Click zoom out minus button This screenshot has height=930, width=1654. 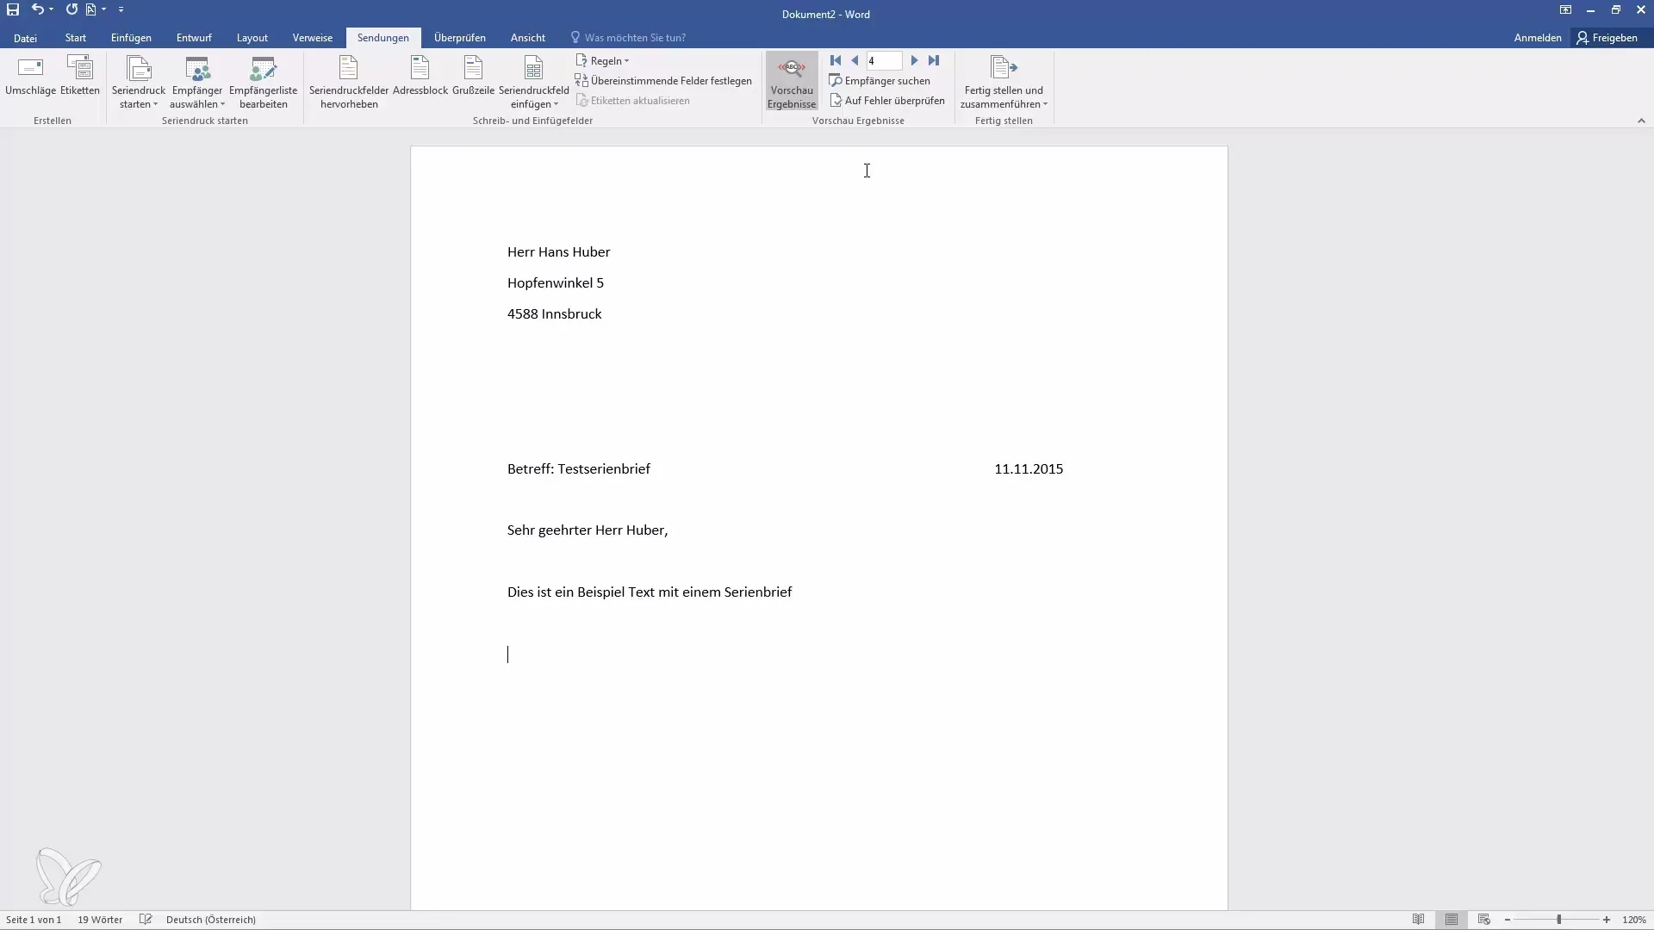(x=1508, y=920)
